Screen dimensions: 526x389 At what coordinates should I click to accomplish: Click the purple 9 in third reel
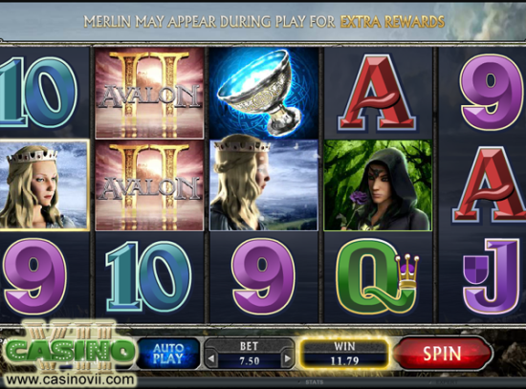264,276
